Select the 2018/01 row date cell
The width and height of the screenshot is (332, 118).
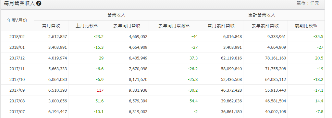click(17, 47)
